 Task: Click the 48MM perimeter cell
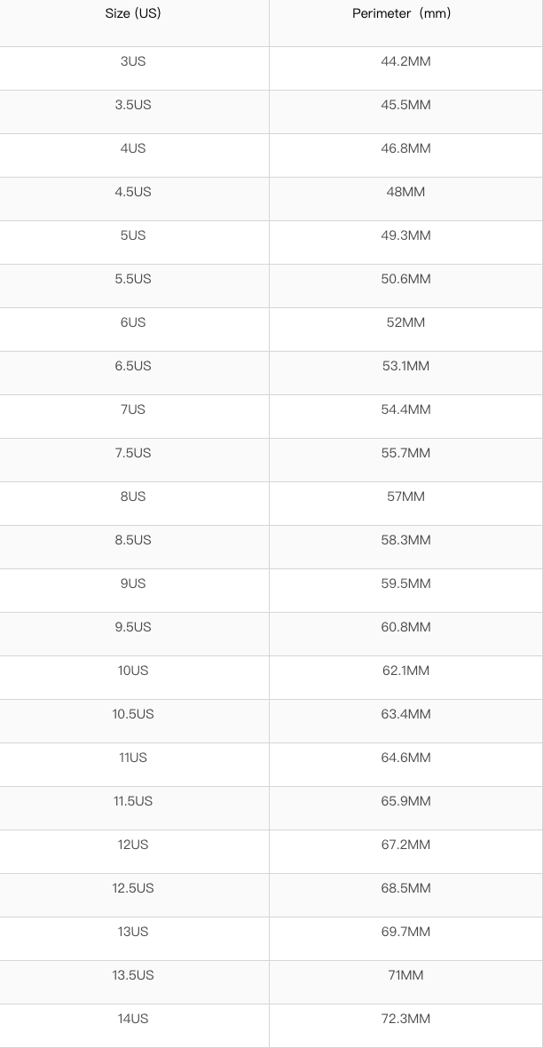(x=405, y=192)
